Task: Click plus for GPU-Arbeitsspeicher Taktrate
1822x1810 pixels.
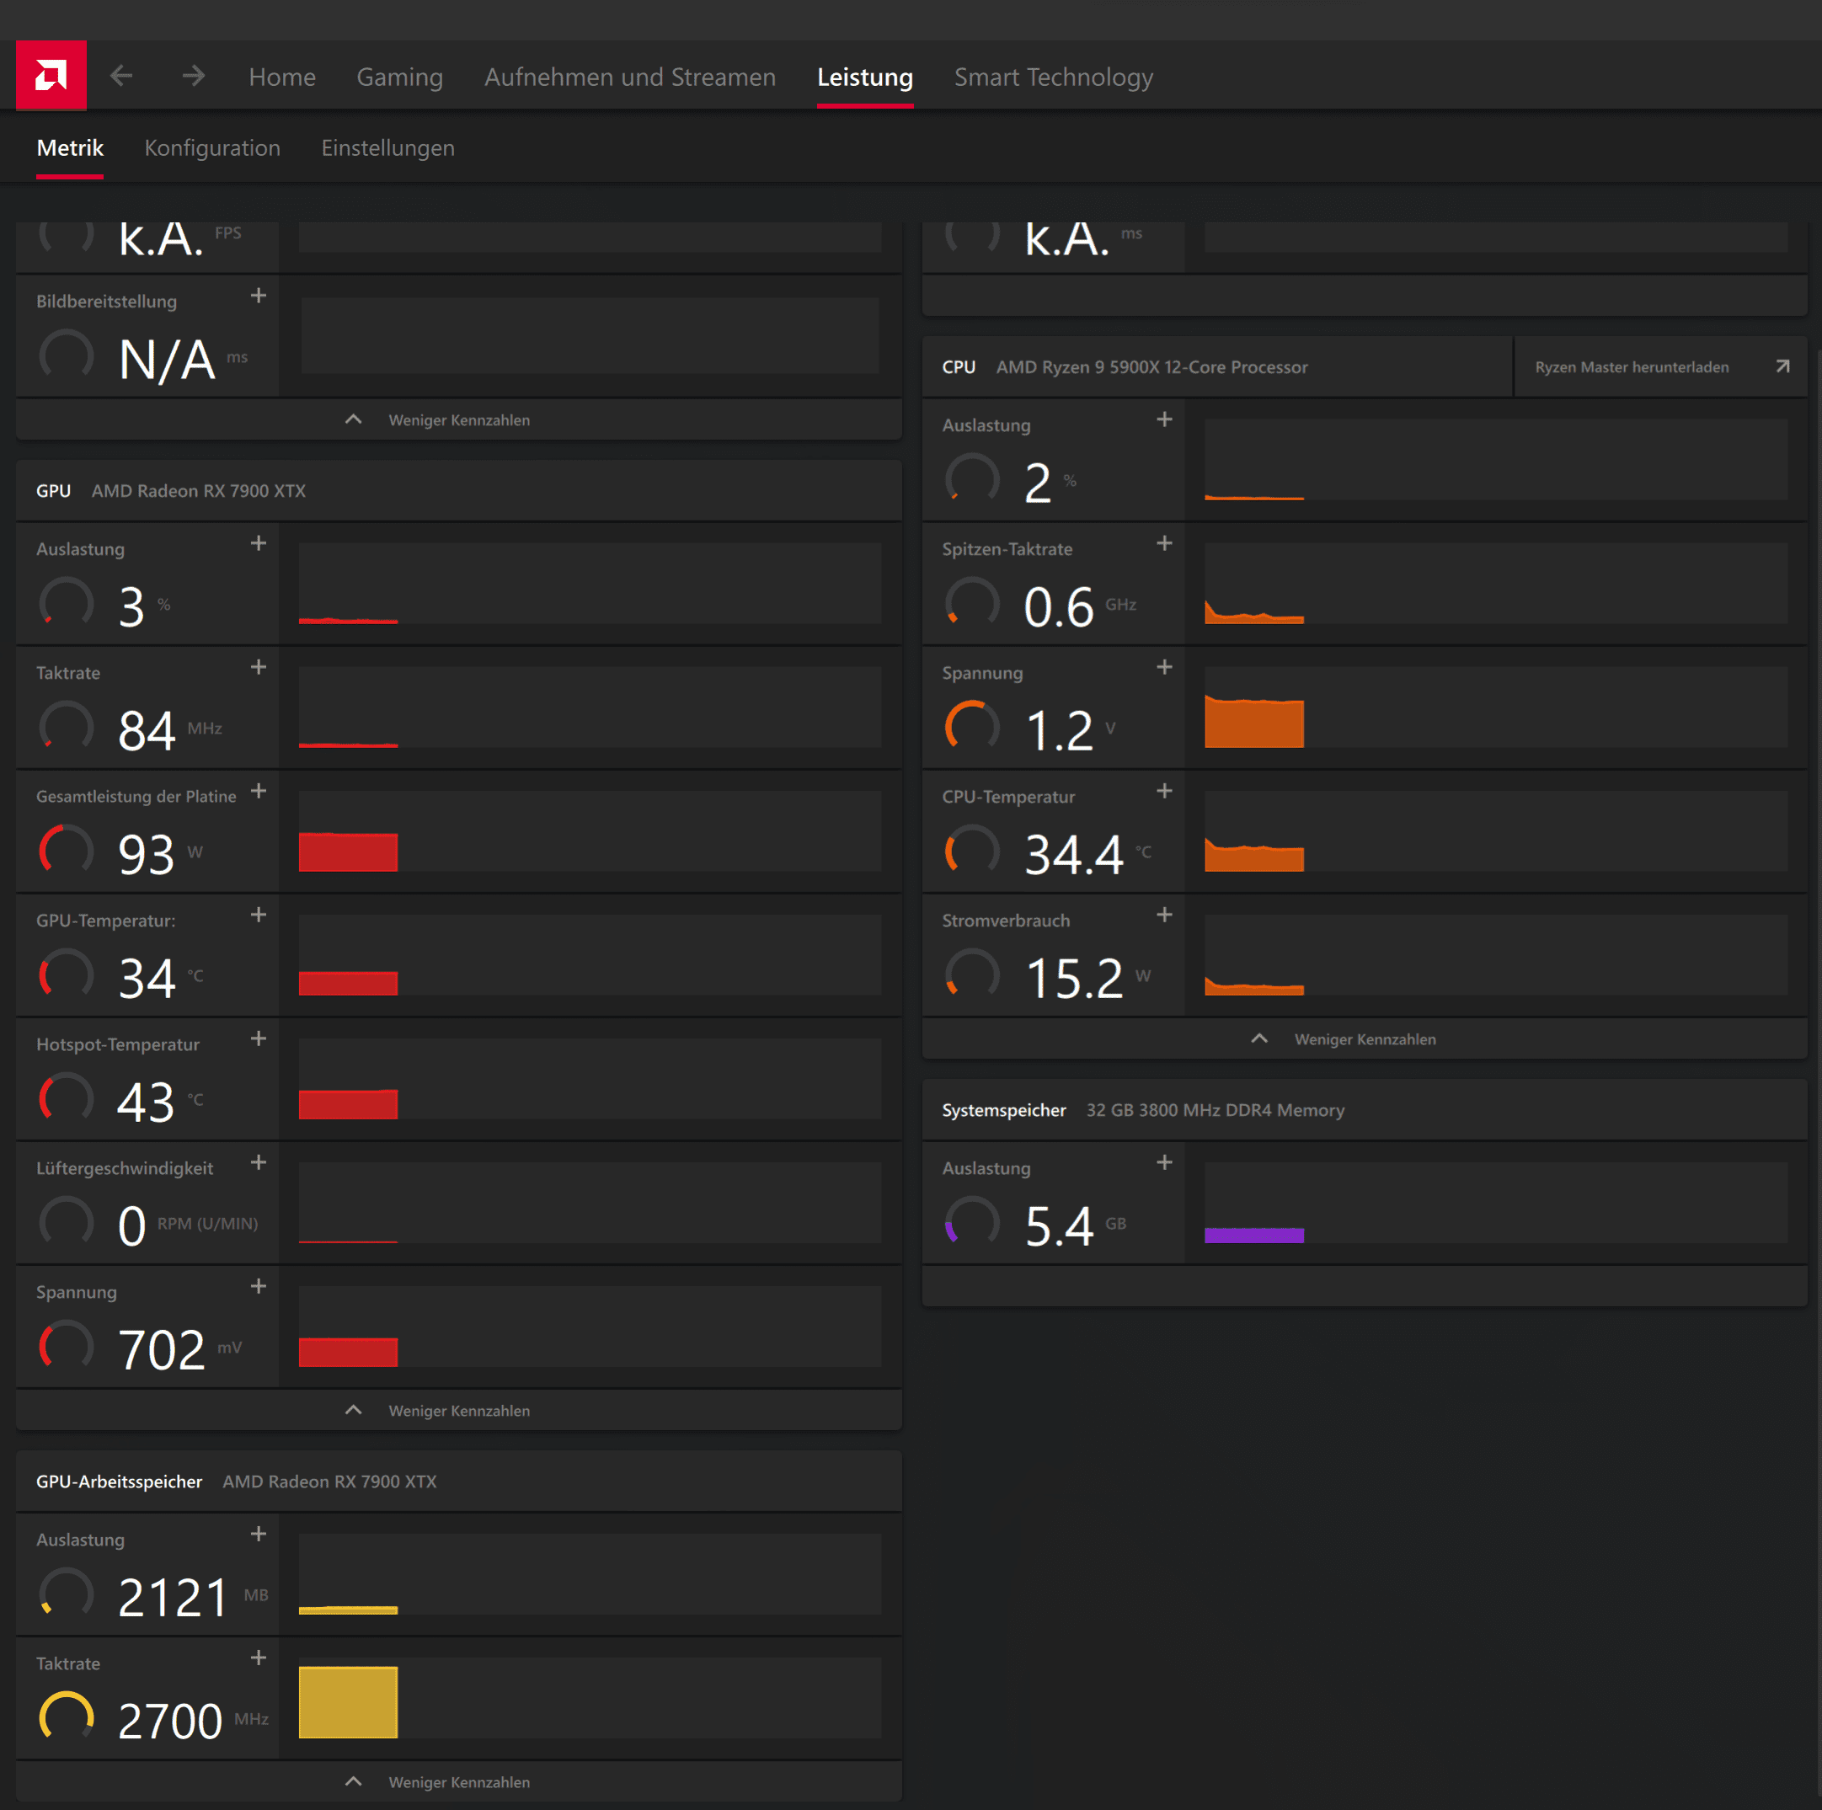Action: (259, 1658)
